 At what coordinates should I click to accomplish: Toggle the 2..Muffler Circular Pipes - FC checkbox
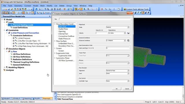point(14,41)
